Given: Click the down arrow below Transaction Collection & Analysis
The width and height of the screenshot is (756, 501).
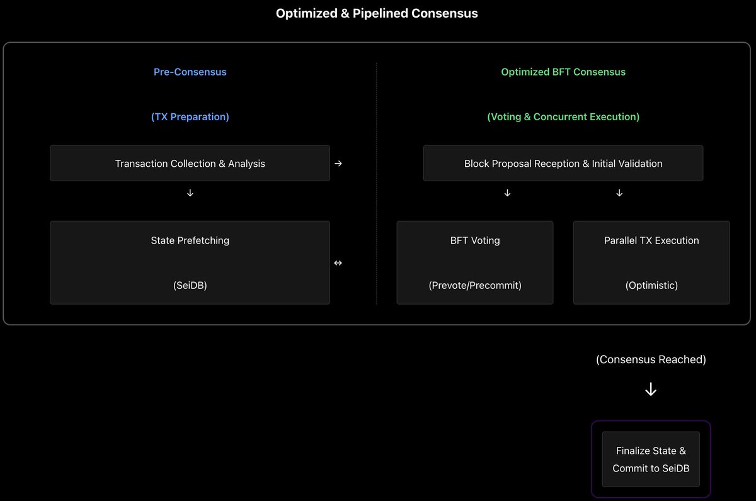Looking at the screenshot, I should pos(190,193).
